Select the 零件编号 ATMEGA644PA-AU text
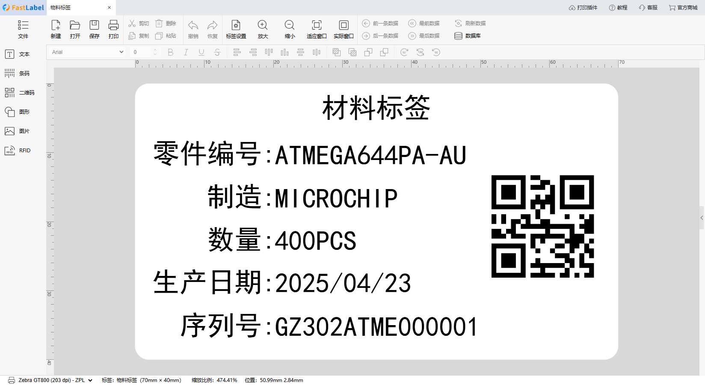The width and height of the screenshot is (705, 385). click(310, 154)
